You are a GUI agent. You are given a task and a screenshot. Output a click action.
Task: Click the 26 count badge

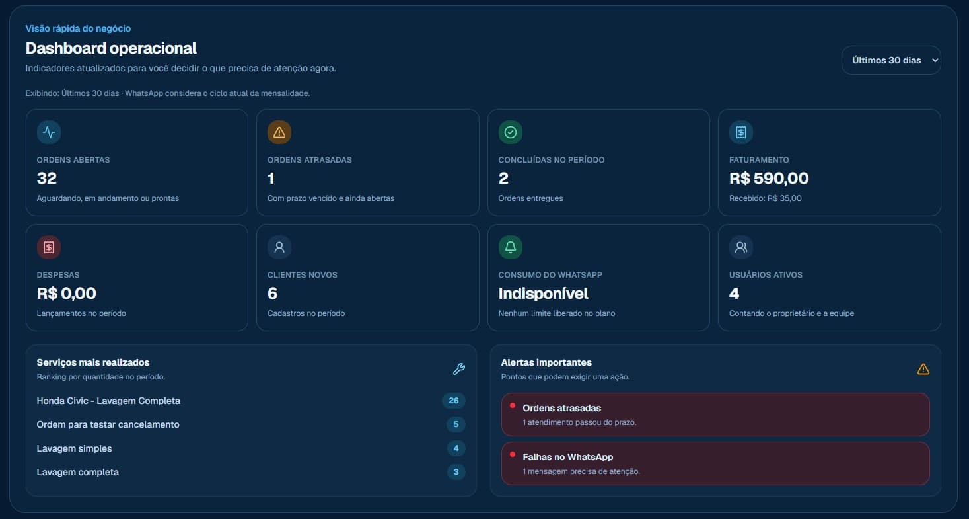pyautogui.click(x=454, y=401)
